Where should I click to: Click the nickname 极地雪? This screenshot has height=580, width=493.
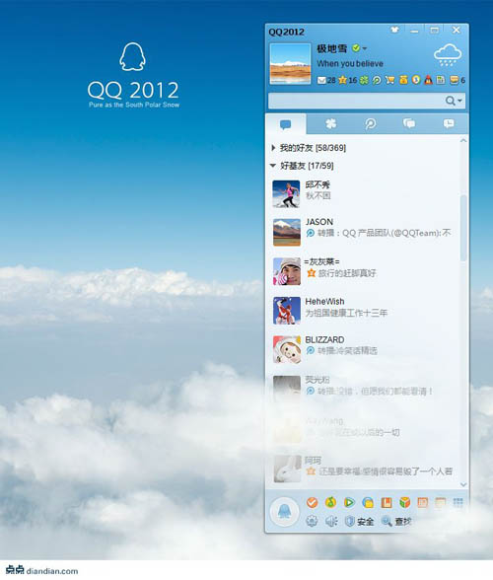coord(331,48)
